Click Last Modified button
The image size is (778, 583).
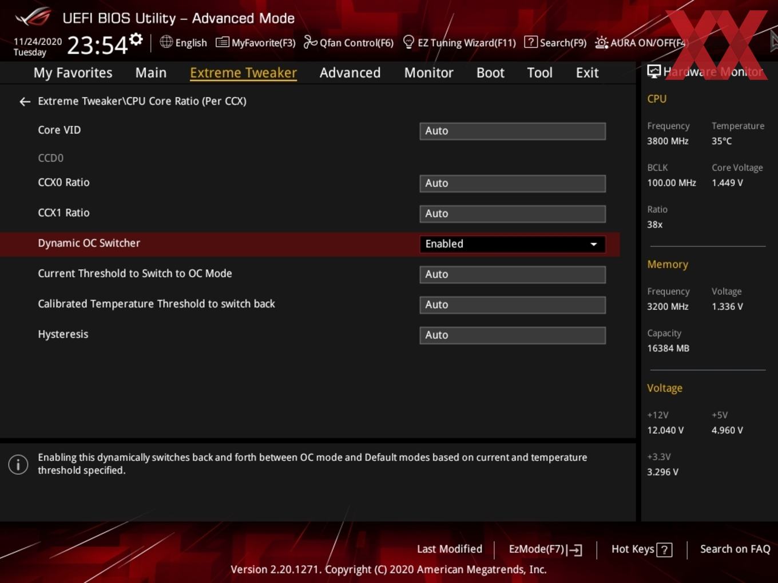450,549
